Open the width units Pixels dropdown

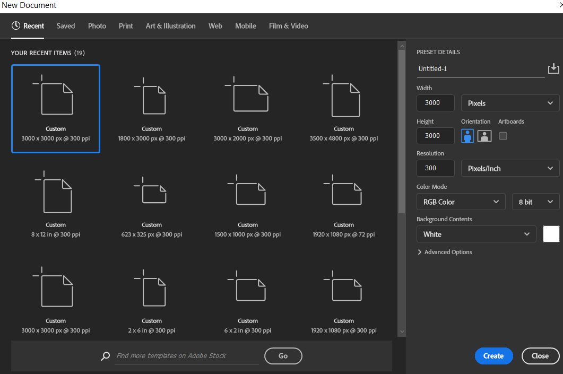coord(510,103)
